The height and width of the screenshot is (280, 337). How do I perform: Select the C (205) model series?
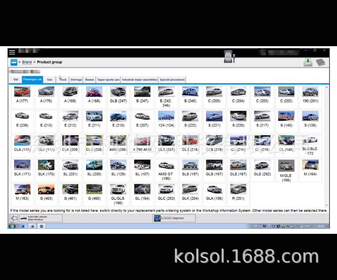click(x=214, y=97)
